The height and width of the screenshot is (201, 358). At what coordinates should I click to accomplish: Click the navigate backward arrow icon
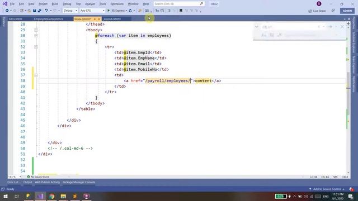click(7, 11)
